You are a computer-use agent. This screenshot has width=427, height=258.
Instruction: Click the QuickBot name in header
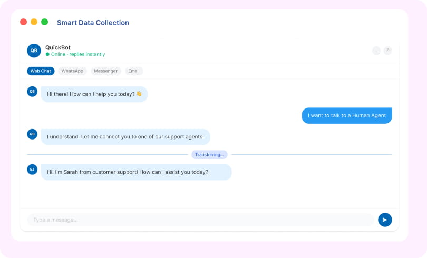pyautogui.click(x=58, y=47)
